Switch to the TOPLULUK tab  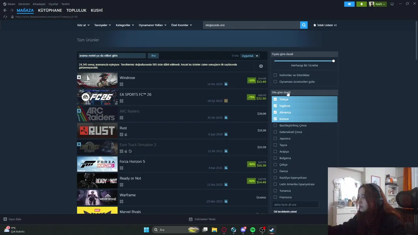76,10
